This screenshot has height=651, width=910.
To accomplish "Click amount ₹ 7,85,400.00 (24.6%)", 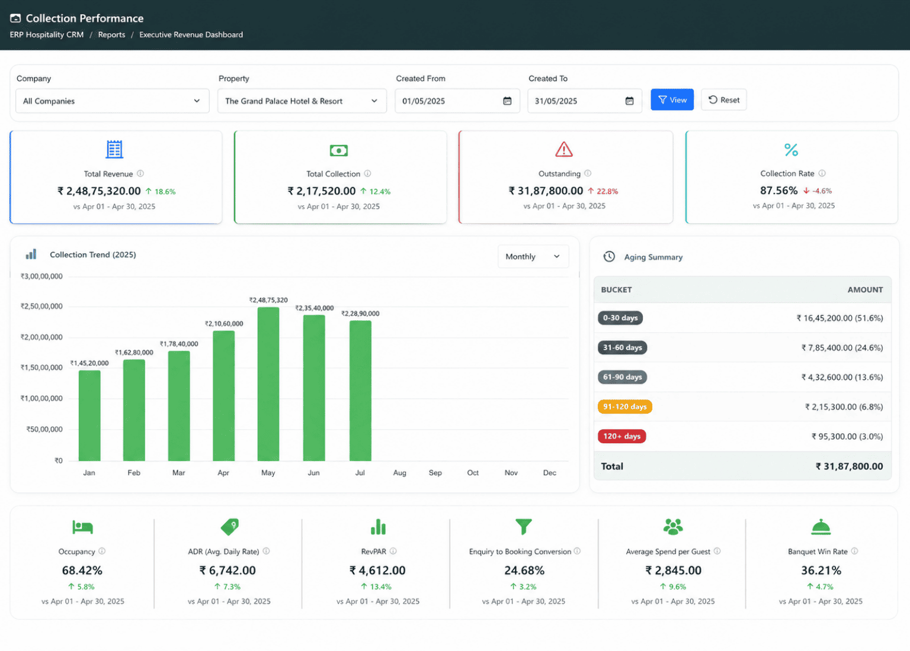I will 842,347.
